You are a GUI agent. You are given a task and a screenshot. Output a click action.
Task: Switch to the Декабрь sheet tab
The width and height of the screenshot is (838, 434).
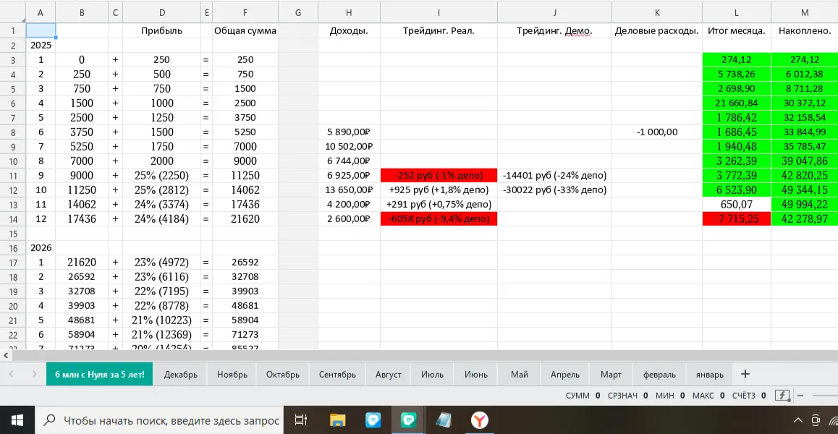click(x=181, y=374)
